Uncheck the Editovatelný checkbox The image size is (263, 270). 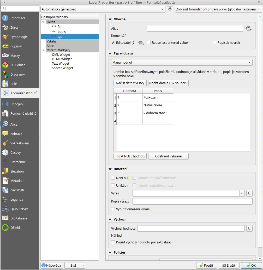tap(113, 43)
